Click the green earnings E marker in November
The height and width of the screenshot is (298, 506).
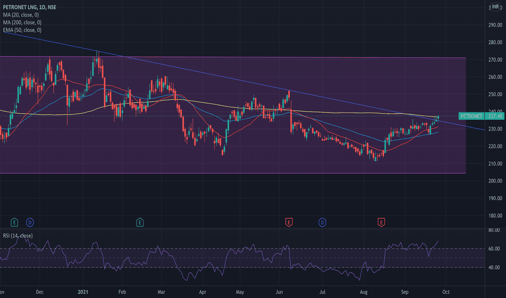coord(14,222)
